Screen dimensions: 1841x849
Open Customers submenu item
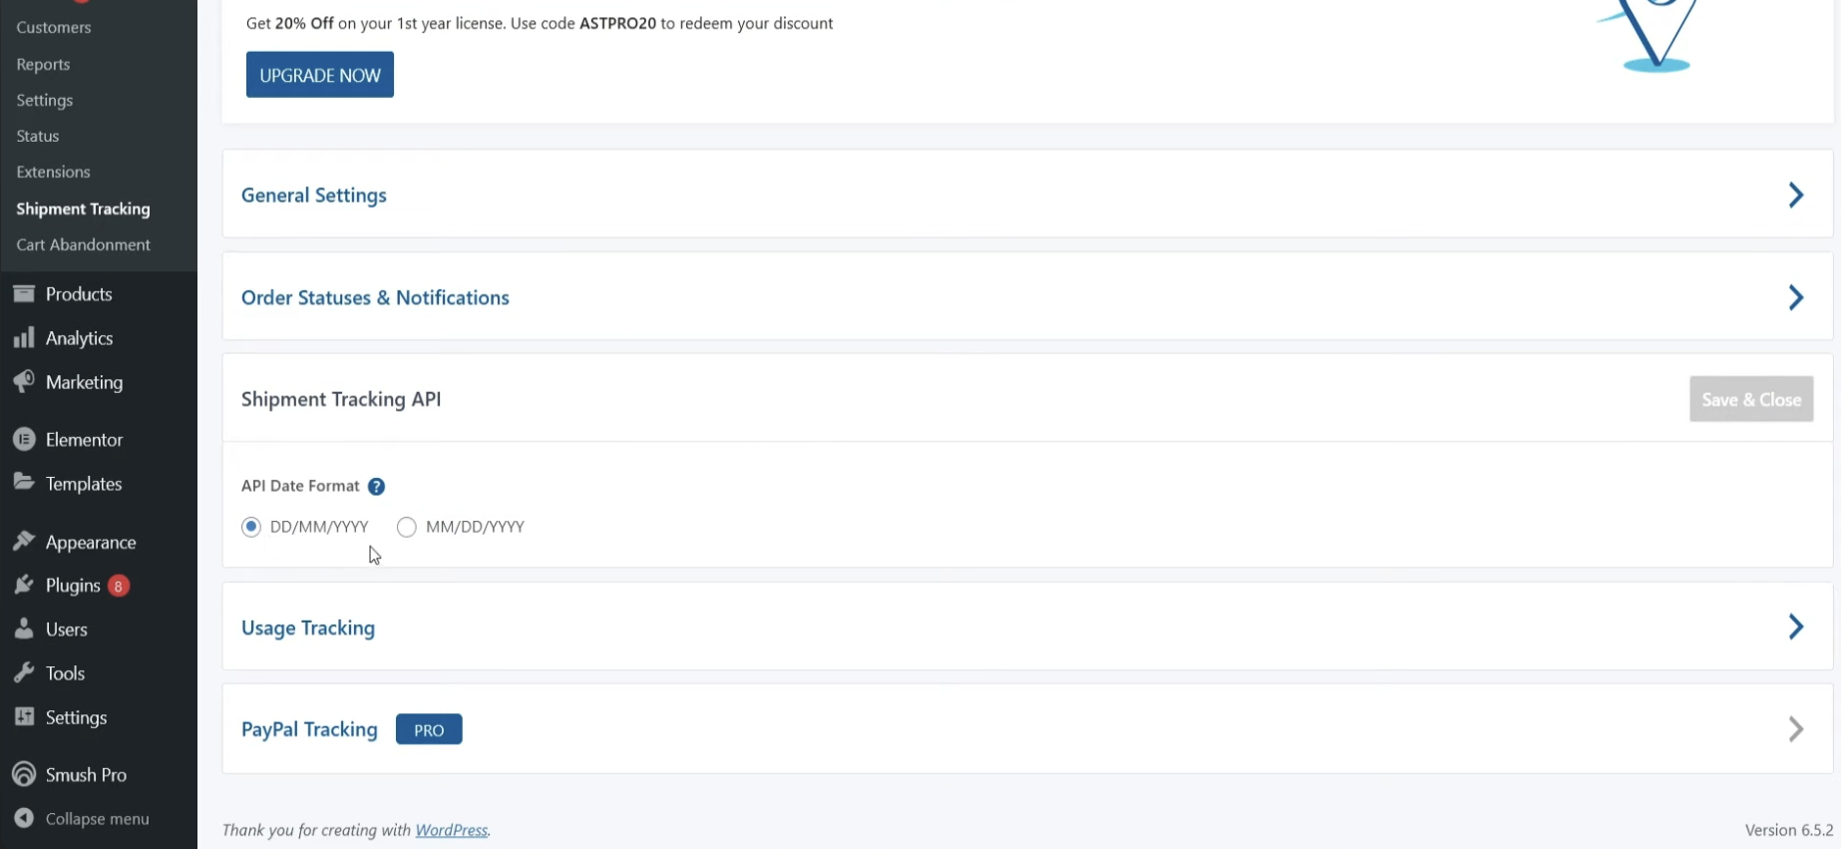tap(54, 27)
